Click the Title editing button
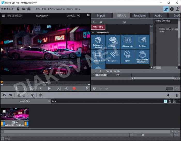This screenshot has height=141, width=181. 98,27
